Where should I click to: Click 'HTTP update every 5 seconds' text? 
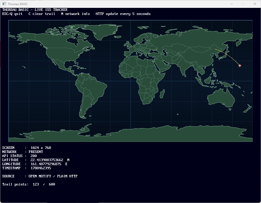pyautogui.click(x=123, y=14)
